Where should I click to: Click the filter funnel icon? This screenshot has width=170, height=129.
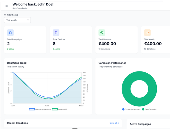pyautogui.click(x=5, y=15)
